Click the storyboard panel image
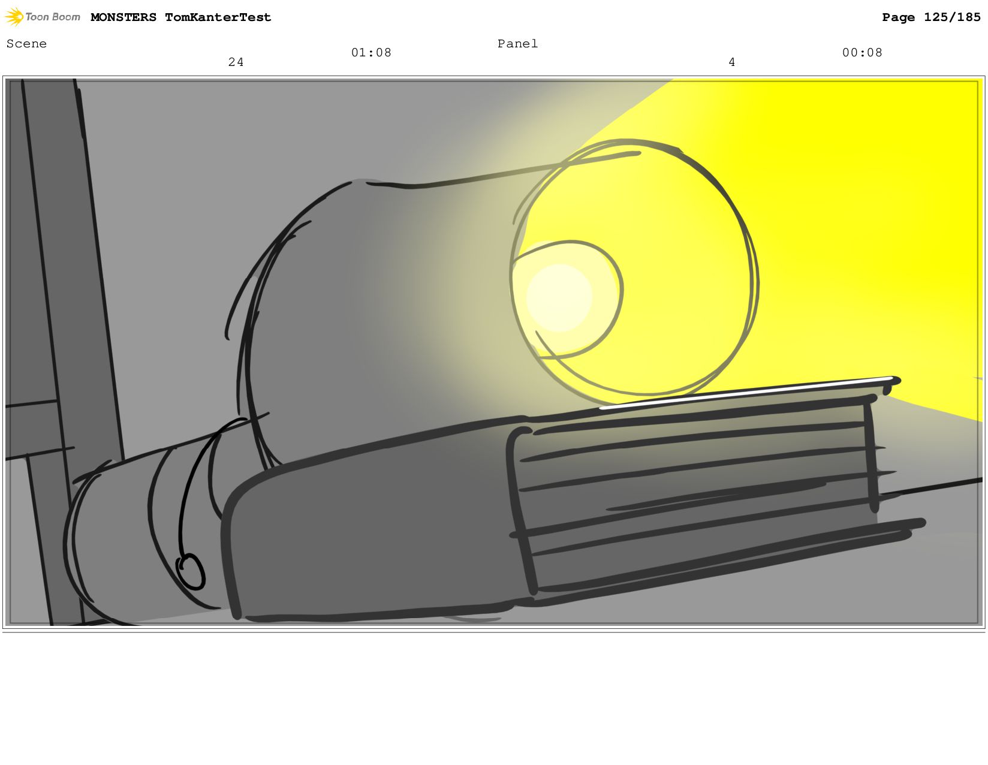988x765 pixels. coord(494,353)
